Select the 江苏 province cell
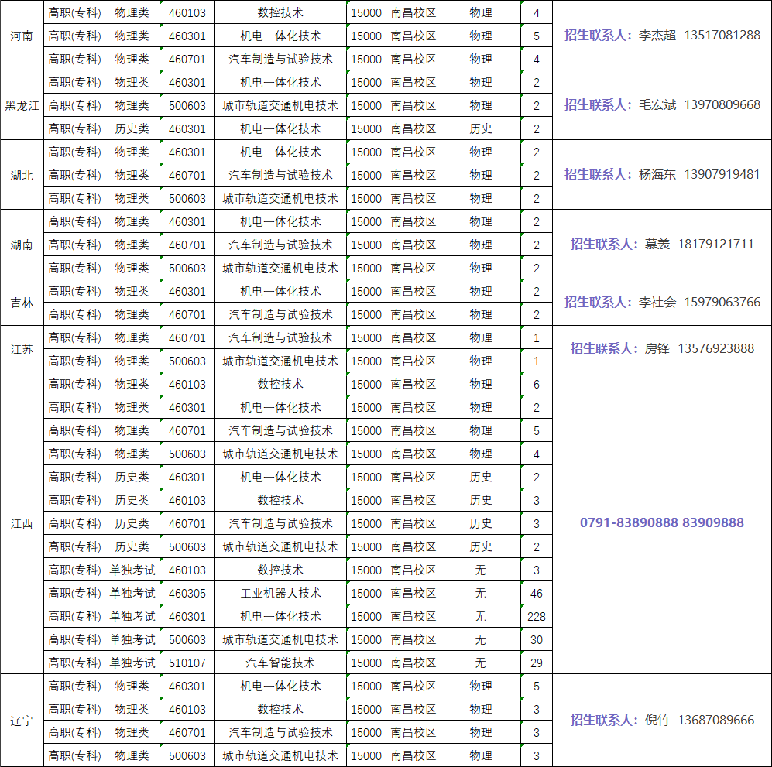 pos(22,350)
